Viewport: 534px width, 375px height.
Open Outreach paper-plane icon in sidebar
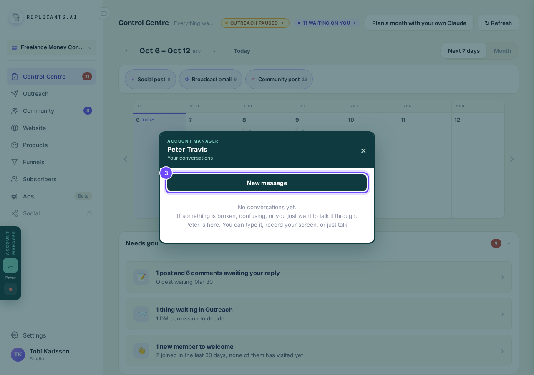click(x=15, y=94)
